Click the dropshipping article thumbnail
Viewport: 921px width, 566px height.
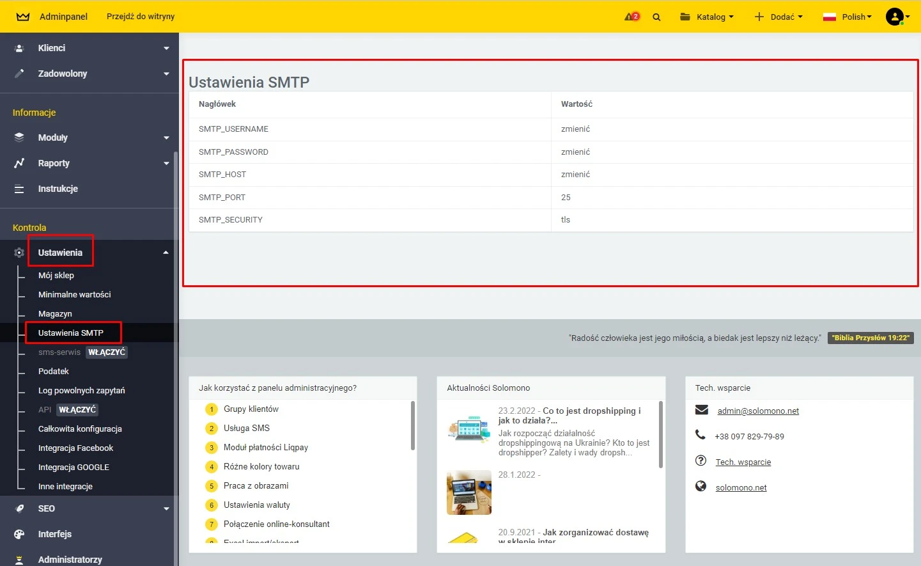[x=469, y=430]
